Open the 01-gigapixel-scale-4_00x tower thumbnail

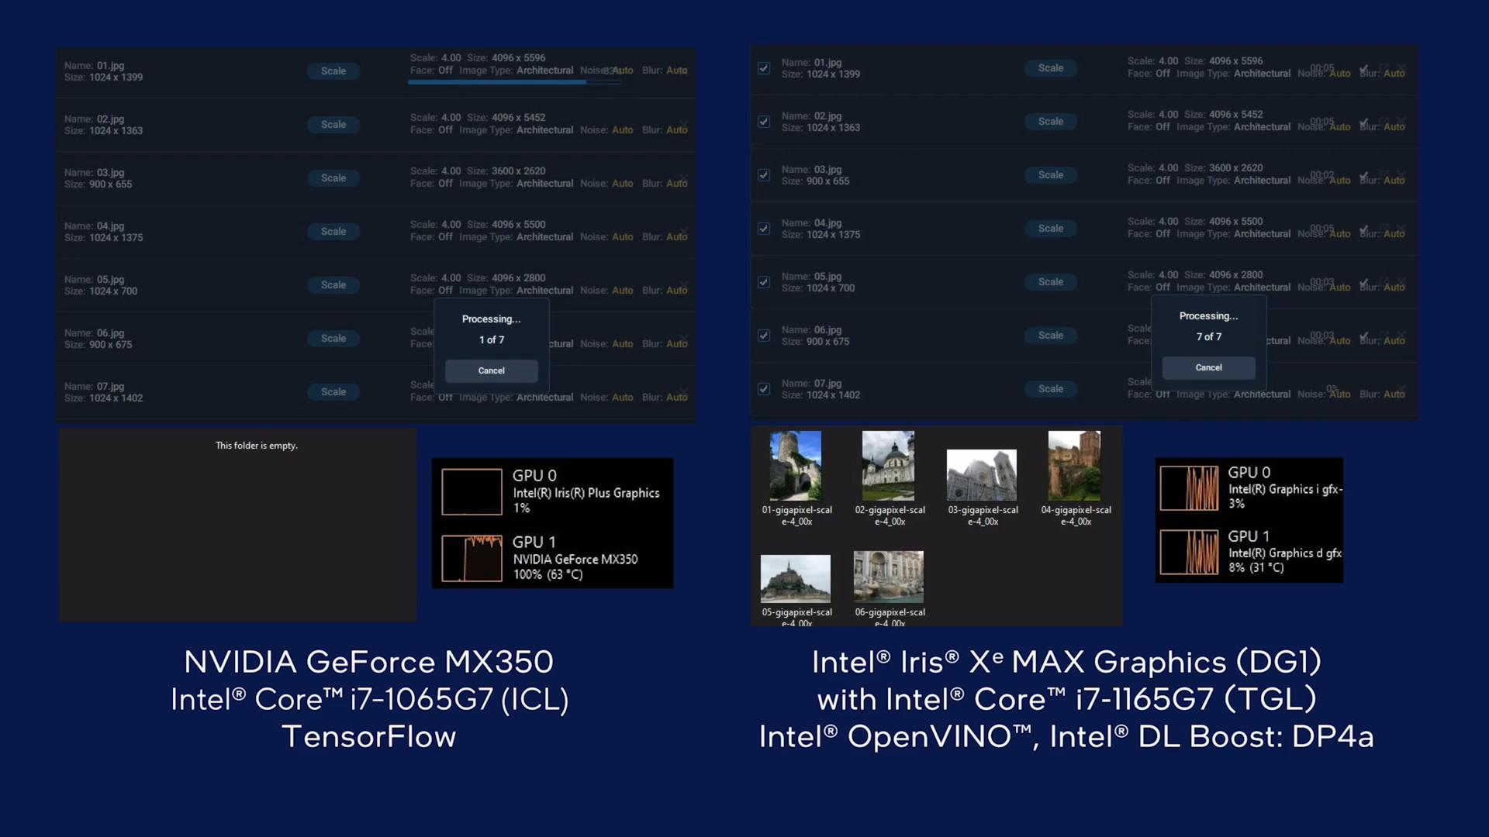(x=796, y=466)
